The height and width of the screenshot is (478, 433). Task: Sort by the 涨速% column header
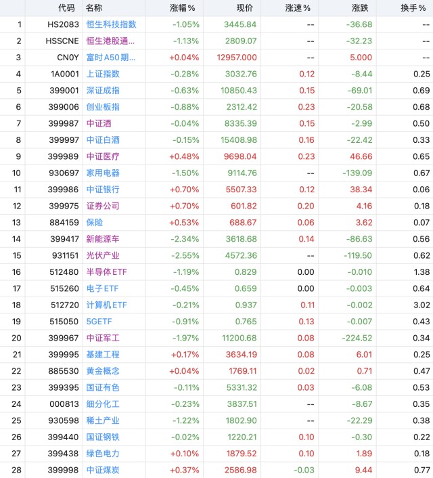(298, 8)
